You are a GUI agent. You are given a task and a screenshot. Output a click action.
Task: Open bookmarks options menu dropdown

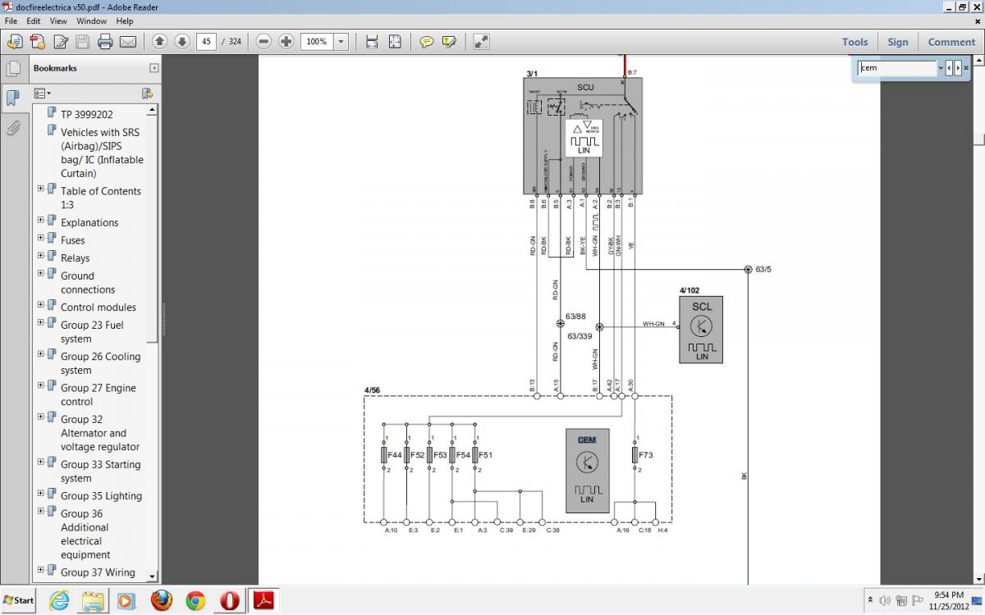(x=43, y=93)
